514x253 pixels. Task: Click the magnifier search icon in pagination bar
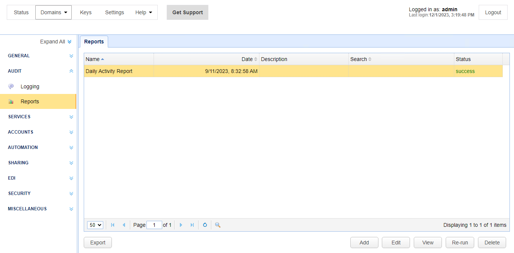click(x=217, y=225)
